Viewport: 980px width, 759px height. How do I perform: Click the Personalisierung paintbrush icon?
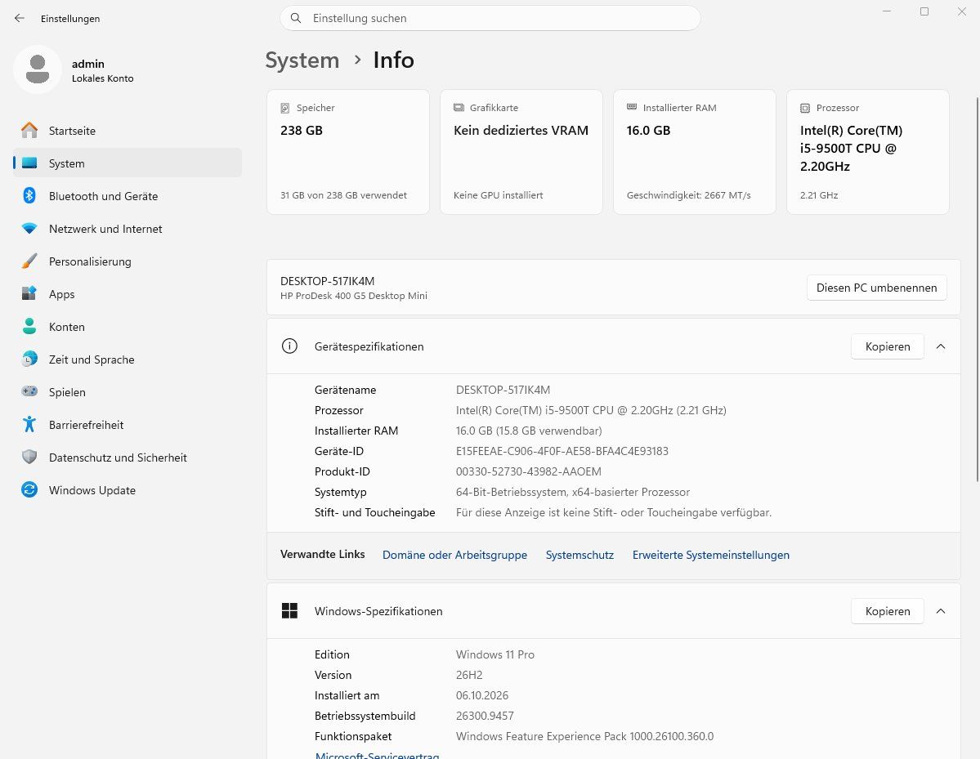click(x=29, y=261)
